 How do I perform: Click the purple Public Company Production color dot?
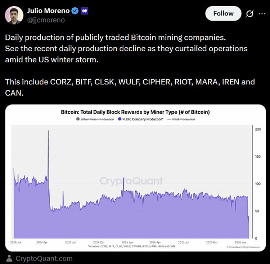coord(120,119)
